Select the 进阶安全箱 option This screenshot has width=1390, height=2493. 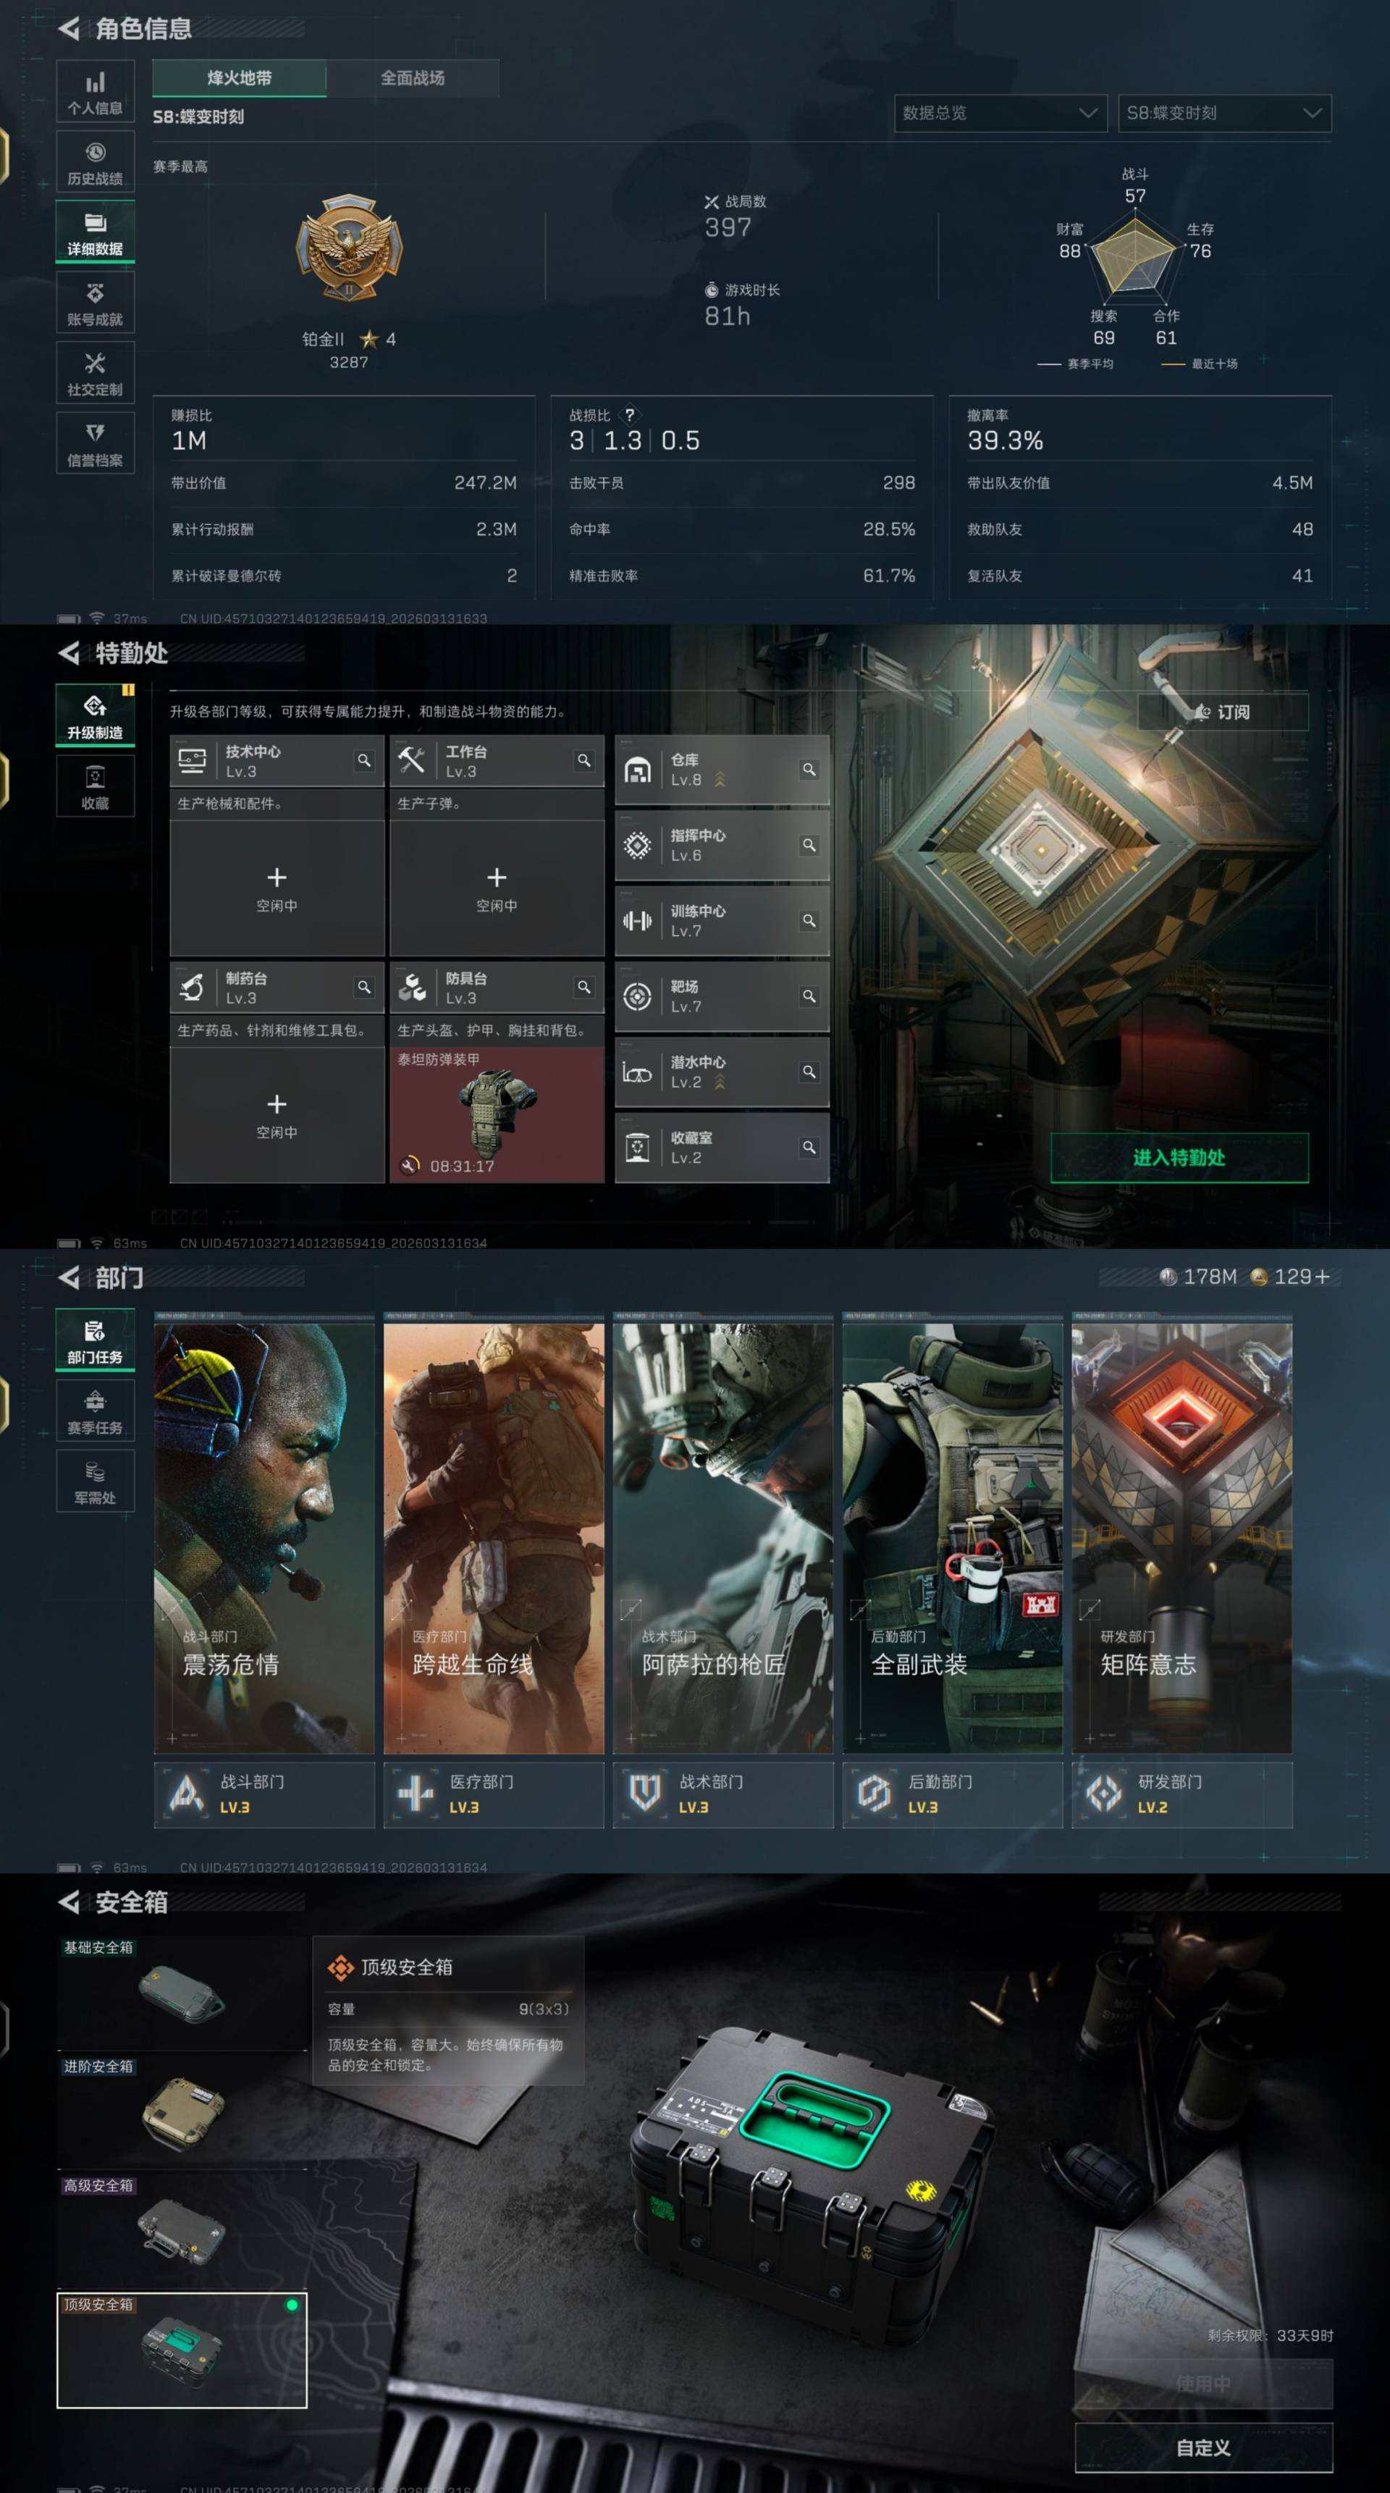182,2113
